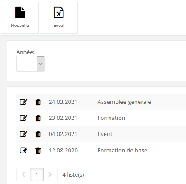Export the list to Excel

59,18
